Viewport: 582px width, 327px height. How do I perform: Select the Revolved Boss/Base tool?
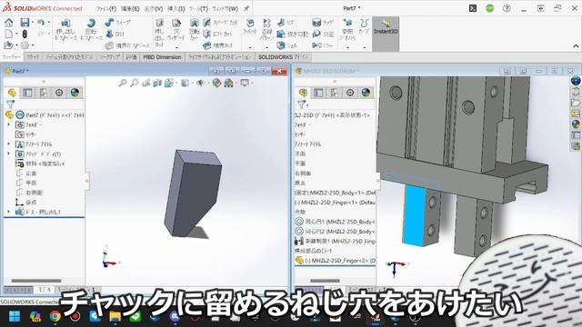pos(91,30)
